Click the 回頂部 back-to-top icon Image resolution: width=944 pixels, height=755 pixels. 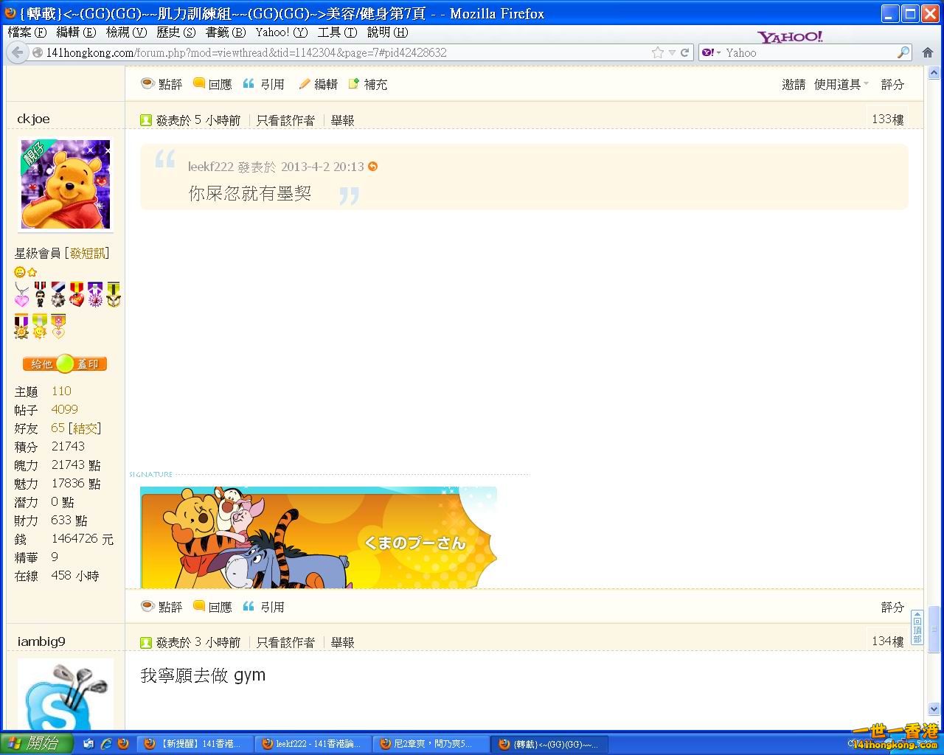917,628
